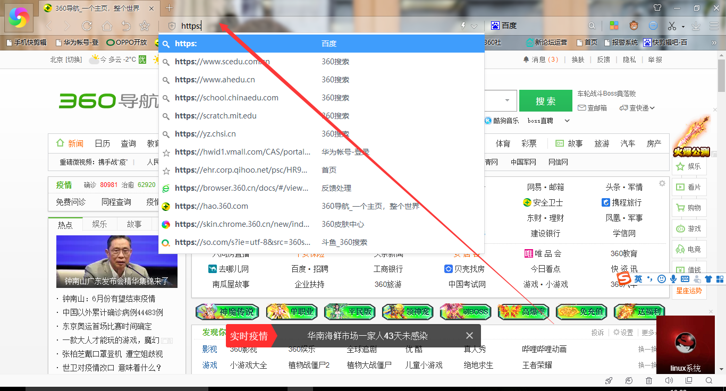726x391 pixels.
Task: Click the 360 browser logo avatar
Action: (x=19, y=19)
